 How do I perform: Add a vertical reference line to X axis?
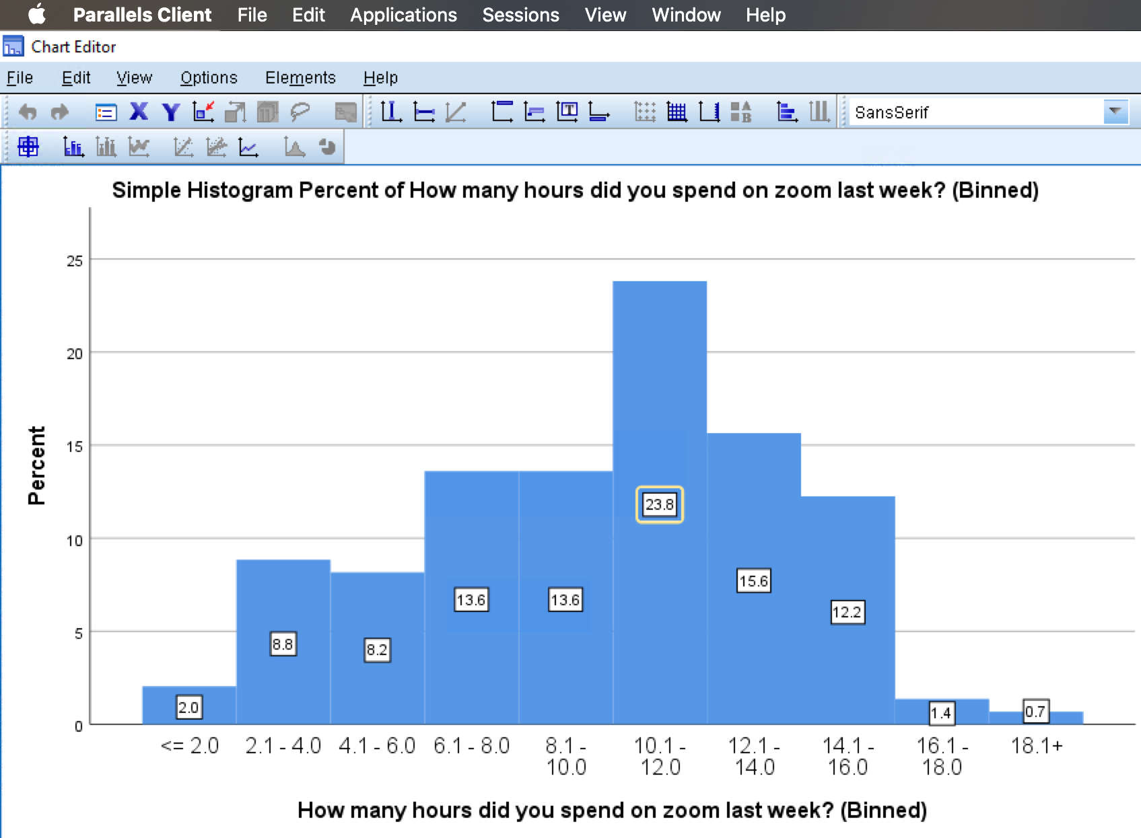point(391,112)
